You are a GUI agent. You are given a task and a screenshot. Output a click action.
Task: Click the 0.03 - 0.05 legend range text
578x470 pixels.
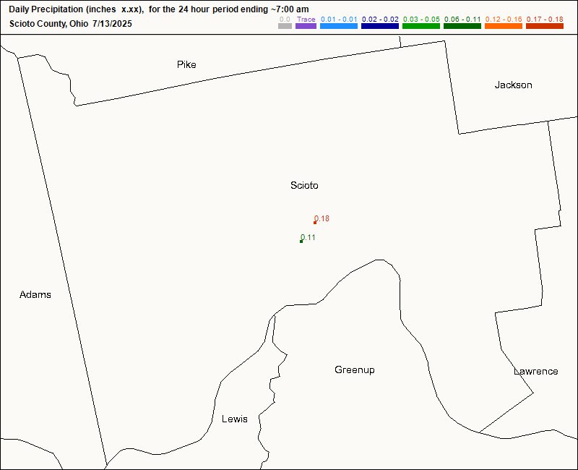pyautogui.click(x=421, y=20)
